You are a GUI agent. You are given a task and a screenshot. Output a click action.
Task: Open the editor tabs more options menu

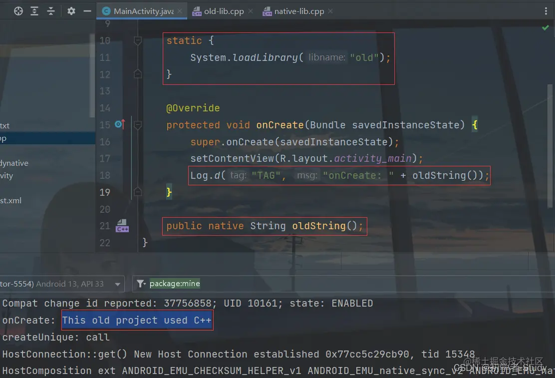click(x=546, y=11)
